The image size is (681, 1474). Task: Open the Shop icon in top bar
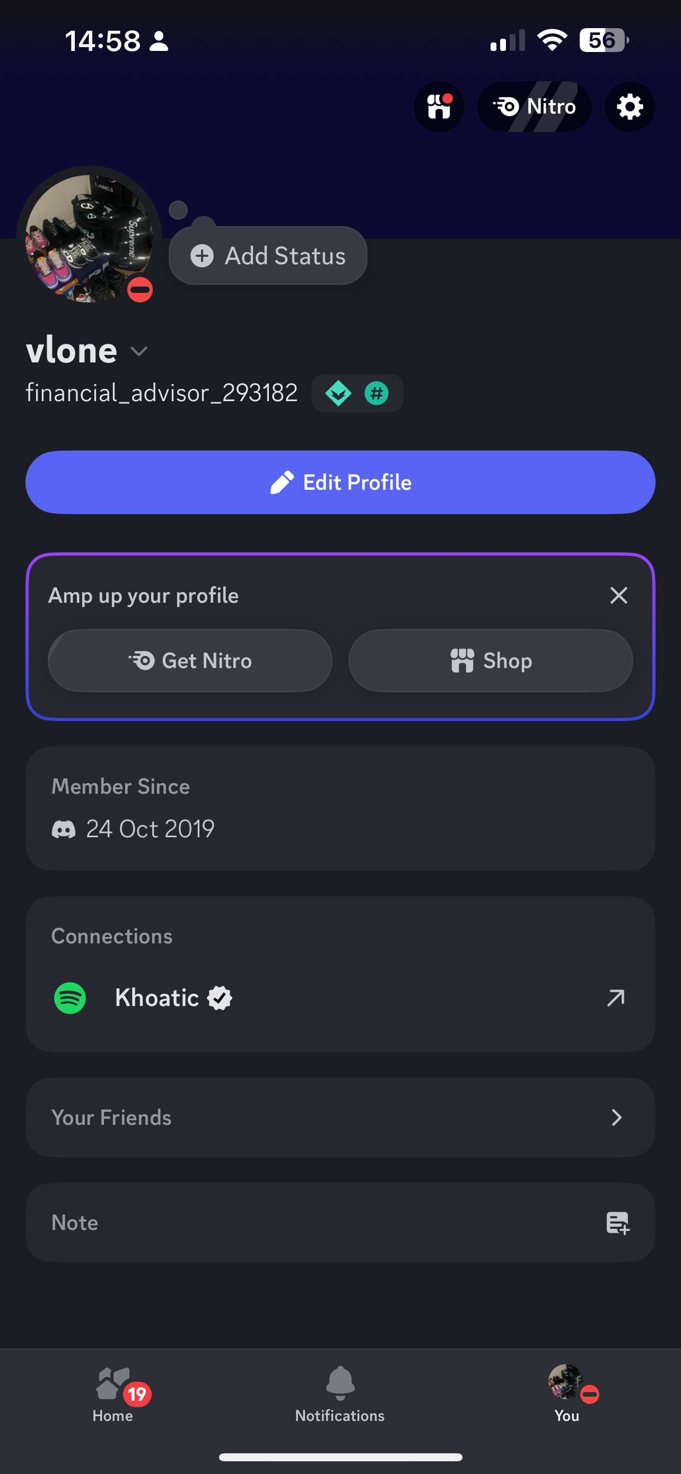click(439, 107)
